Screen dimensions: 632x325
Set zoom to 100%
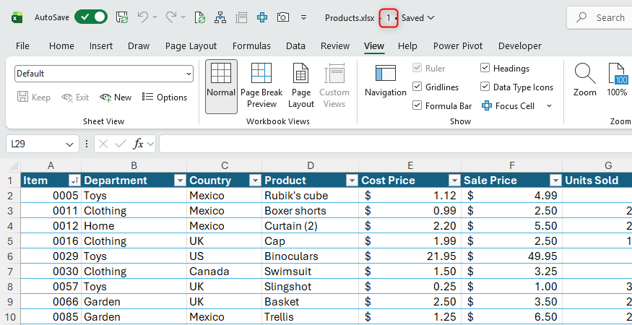pos(617,80)
